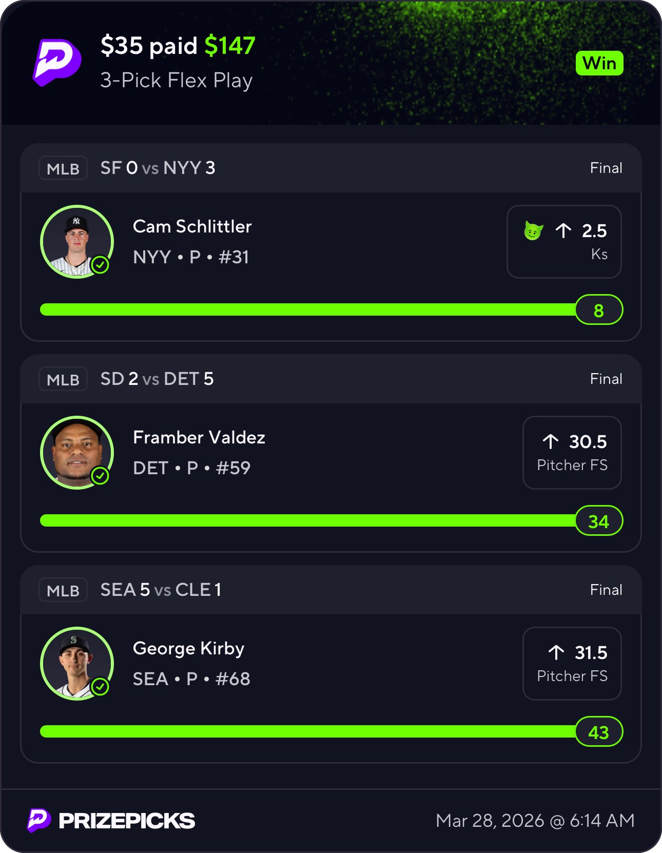Click the MLB tag on the SEA vs CLE game
This screenshot has height=853, width=662.
(x=63, y=590)
